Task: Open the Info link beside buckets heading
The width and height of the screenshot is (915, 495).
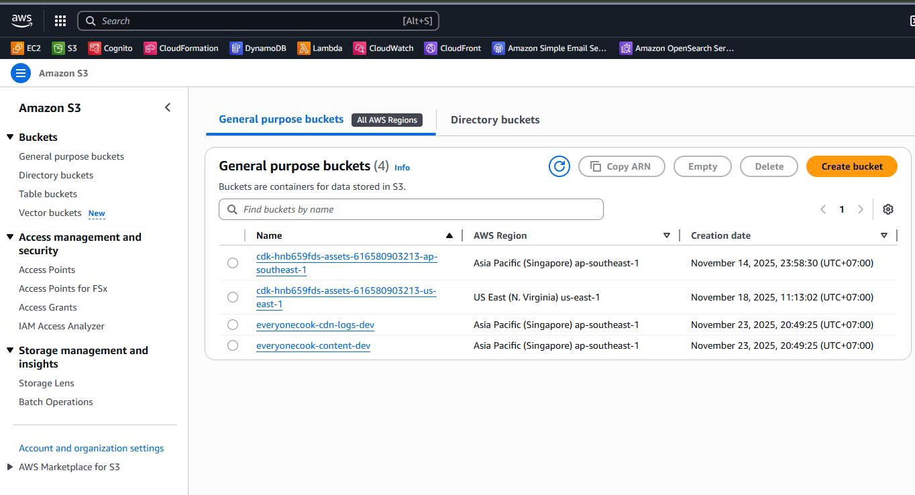Action: pyautogui.click(x=402, y=168)
